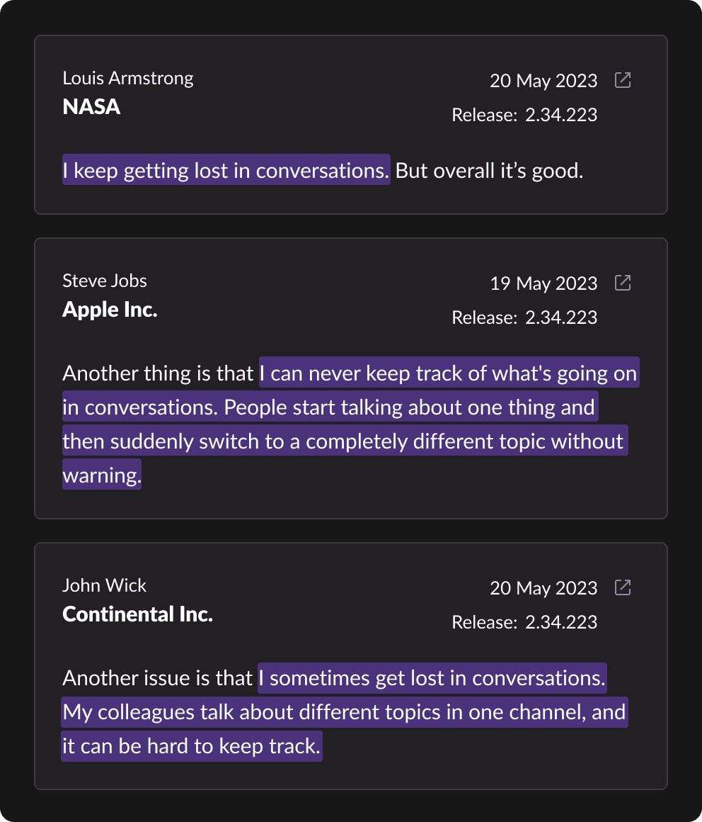Click the date on the NASA card
This screenshot has height=822, width=702.
(x=543, y=81)
